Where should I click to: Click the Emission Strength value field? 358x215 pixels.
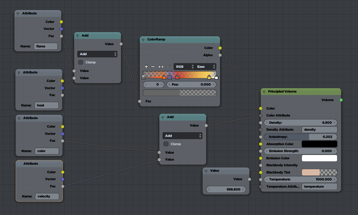(x=300, y=151)
